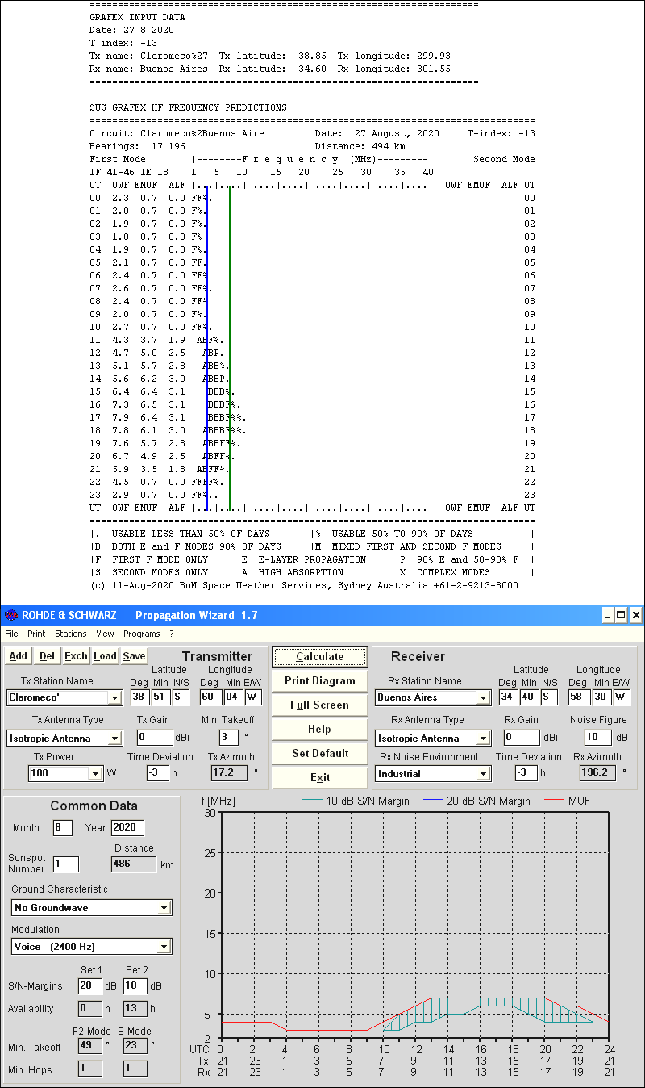Click the Rx Azimuth value 196.2

coord(597,772)
